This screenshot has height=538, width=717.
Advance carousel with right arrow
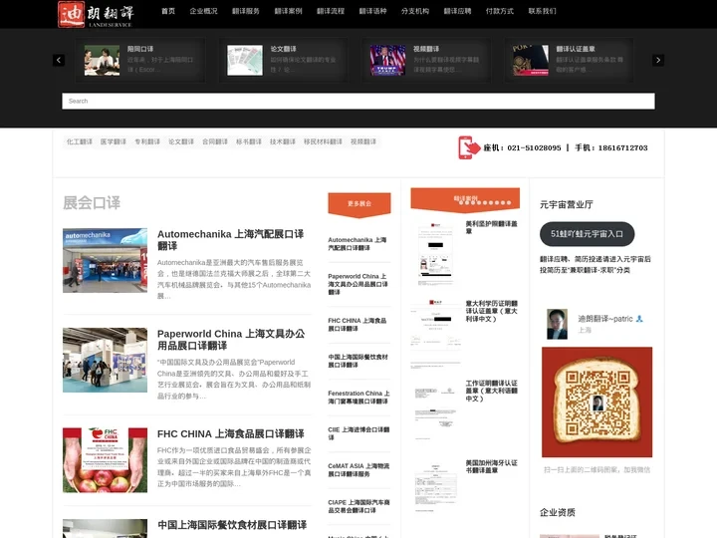(658, 60)
